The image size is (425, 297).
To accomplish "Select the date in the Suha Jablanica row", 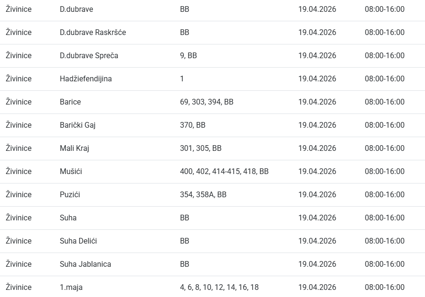I will tap(317, 264).
